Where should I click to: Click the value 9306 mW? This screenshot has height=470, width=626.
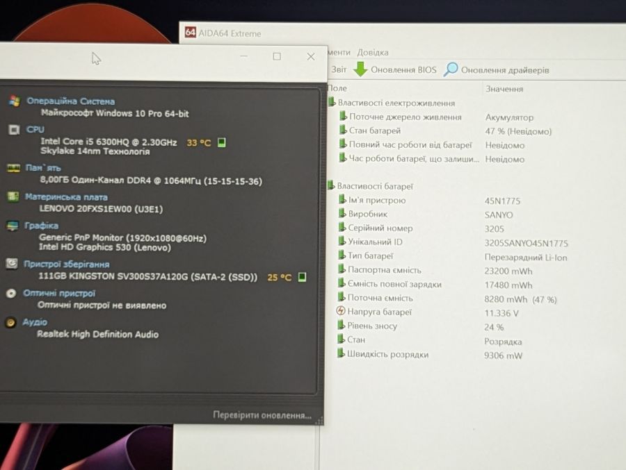click(503, 355)
